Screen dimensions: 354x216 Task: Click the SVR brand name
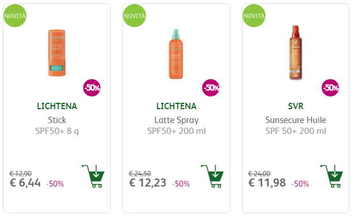pos(296,106)
